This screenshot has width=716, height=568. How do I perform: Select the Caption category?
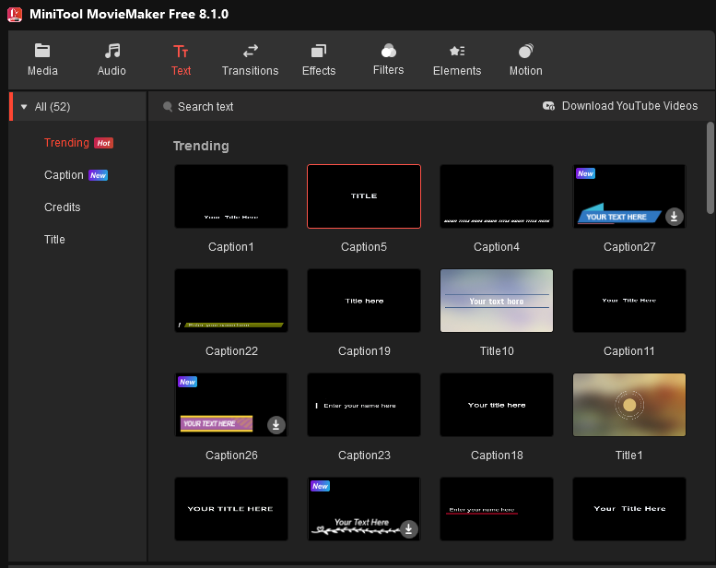coord(64,175)
